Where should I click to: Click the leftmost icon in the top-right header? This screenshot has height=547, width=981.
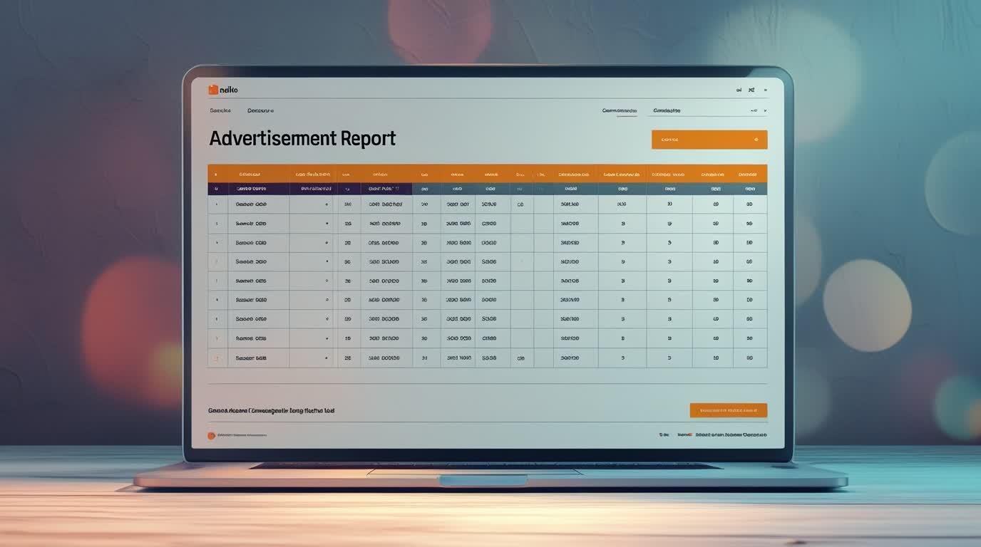pos(739,90)
